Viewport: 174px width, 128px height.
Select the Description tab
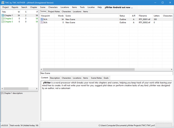tap(55, 78)
